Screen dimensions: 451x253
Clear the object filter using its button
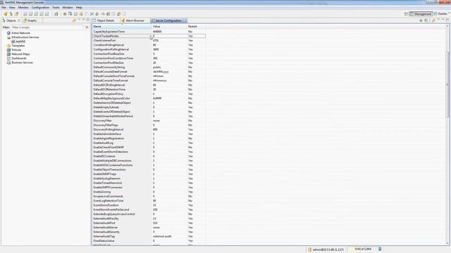click(87, 27)
